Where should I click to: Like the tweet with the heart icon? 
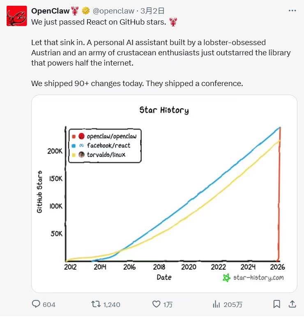point(156,304)
